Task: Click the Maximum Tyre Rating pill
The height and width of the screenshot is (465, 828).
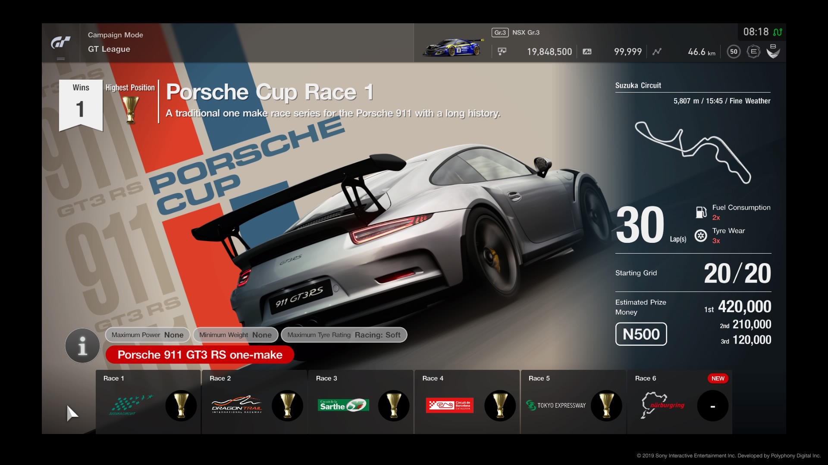Action: click(x=344, y=335)
